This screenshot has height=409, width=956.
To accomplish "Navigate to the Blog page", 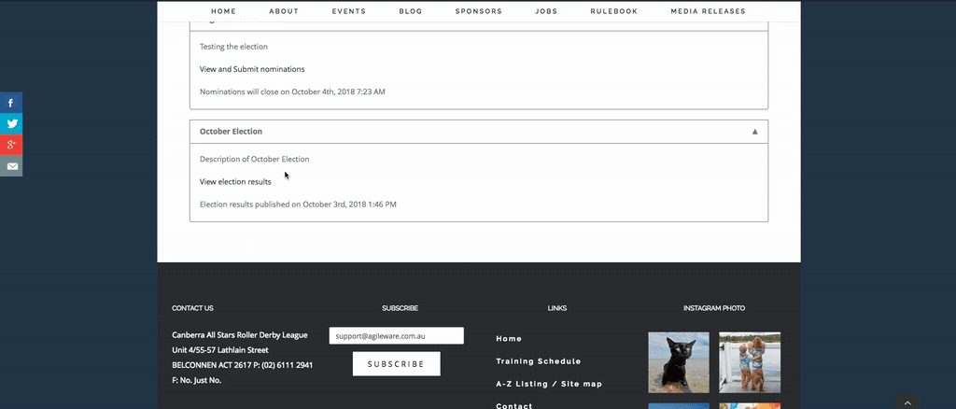I will pyautogui.click(x=410, y=11).
